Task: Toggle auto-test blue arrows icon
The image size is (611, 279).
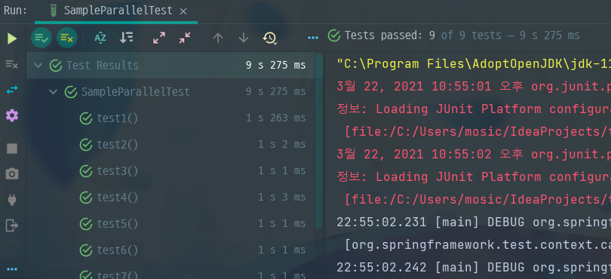Action: (12, 90)
